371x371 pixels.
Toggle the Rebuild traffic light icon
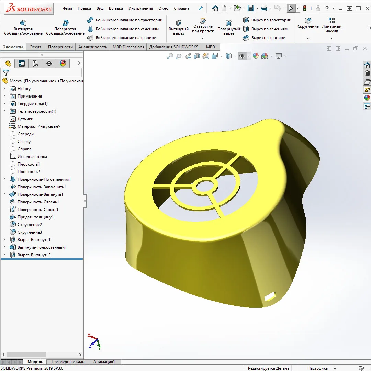pyautogui.click(x=305, y=8)
